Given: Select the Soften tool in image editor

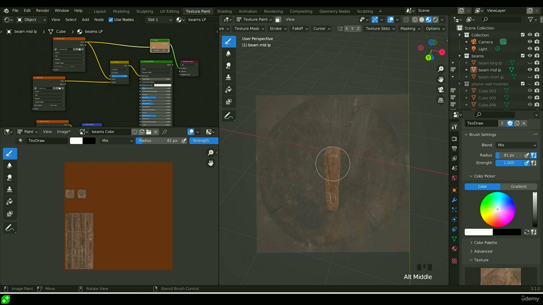Looking at the screenshot, I should (9, 165).
